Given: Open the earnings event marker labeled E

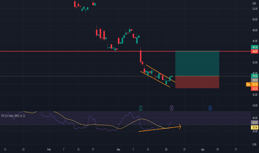Looking at the screenshot, I should pyautogui.click(x=141, y=108).
